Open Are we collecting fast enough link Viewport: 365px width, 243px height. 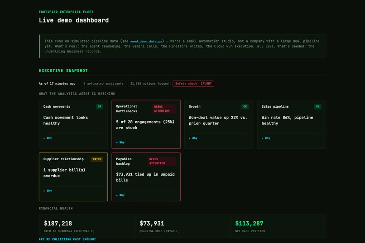(x=67, y=239)
